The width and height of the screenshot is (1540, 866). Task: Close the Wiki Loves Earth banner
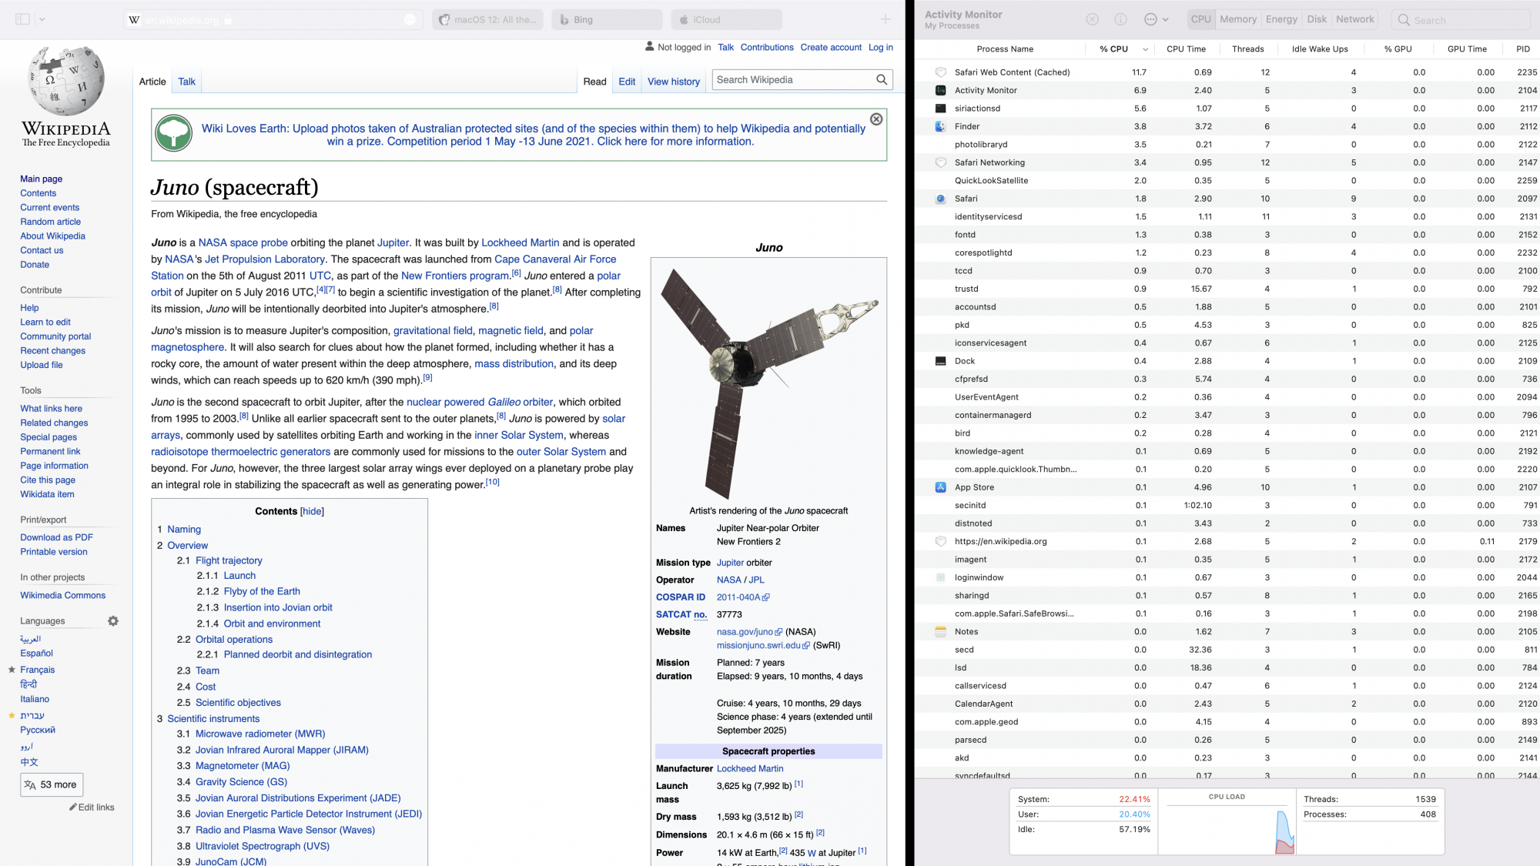[876, 119]
